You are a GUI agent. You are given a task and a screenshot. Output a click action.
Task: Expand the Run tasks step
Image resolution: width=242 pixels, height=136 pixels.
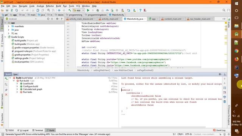17,92
